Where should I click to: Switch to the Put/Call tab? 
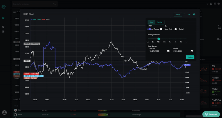[160, 22]
